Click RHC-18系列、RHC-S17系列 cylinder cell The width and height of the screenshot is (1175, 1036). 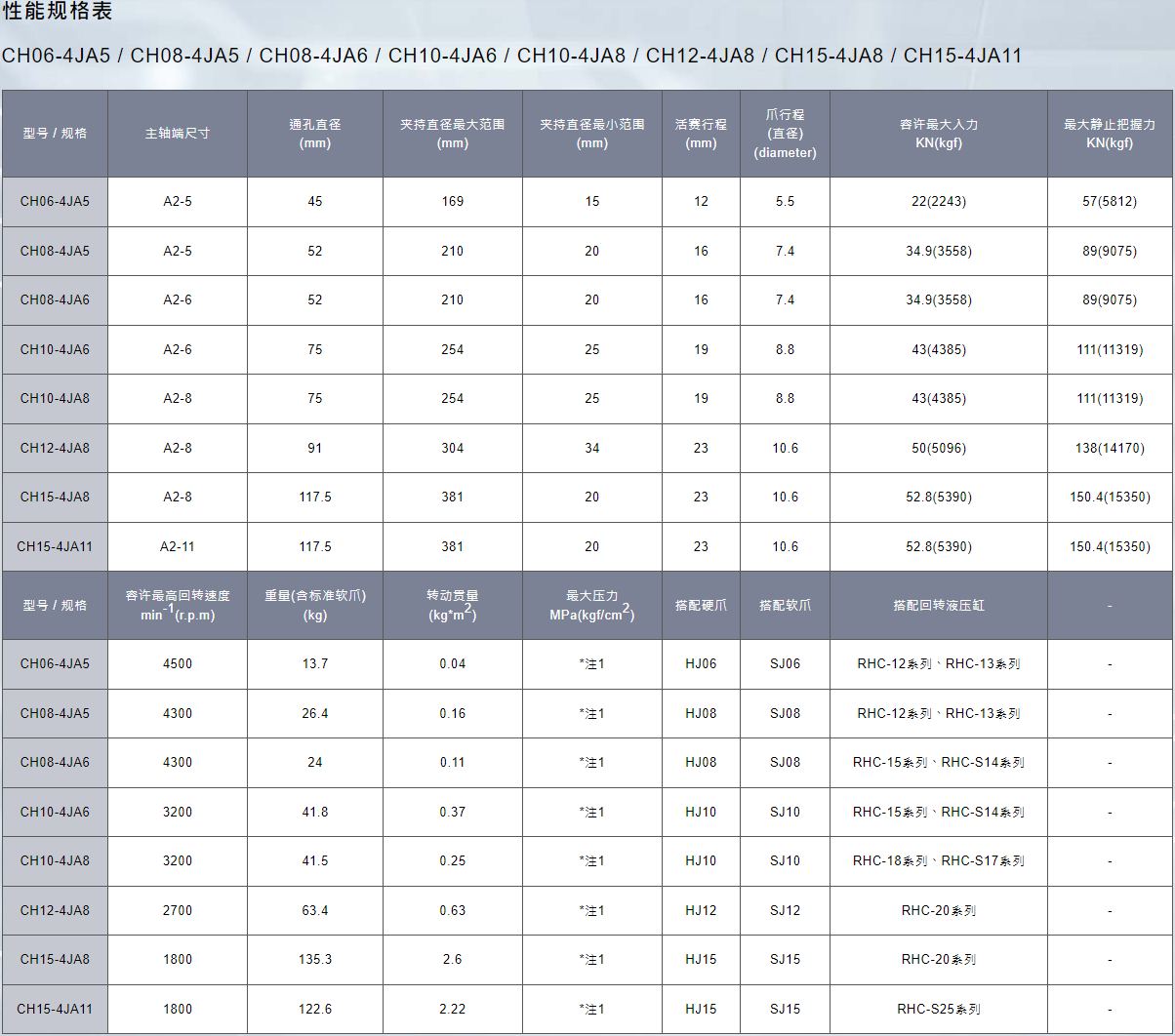click(x=939, y=861)
